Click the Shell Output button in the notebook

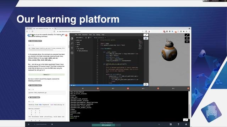coord(34,97)
